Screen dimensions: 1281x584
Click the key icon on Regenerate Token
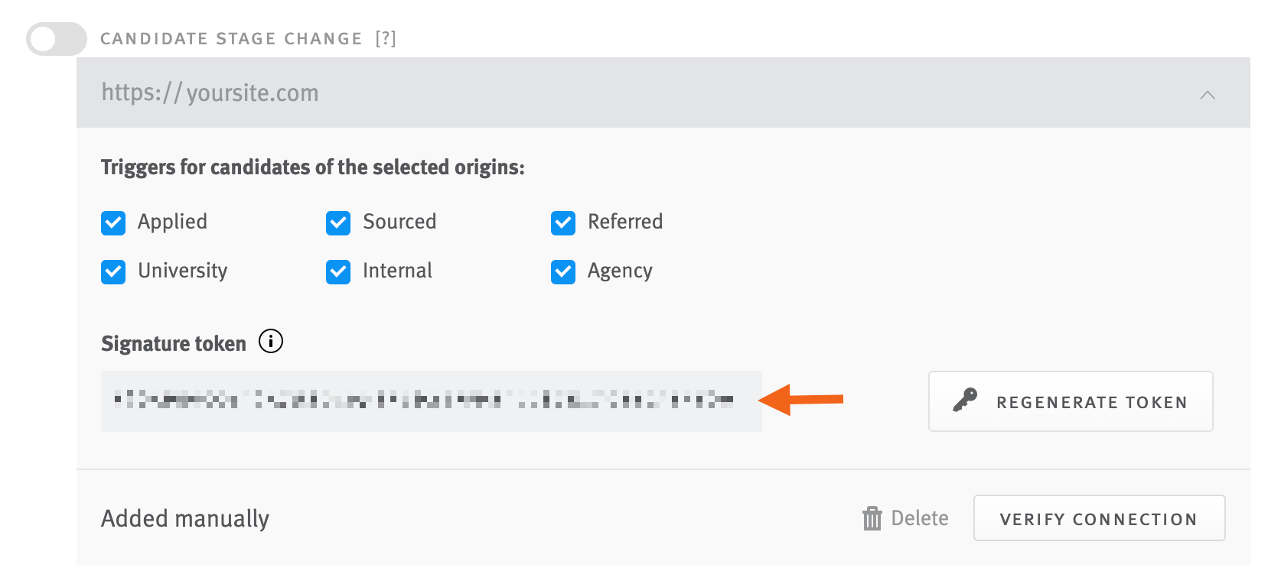[966, 401]
